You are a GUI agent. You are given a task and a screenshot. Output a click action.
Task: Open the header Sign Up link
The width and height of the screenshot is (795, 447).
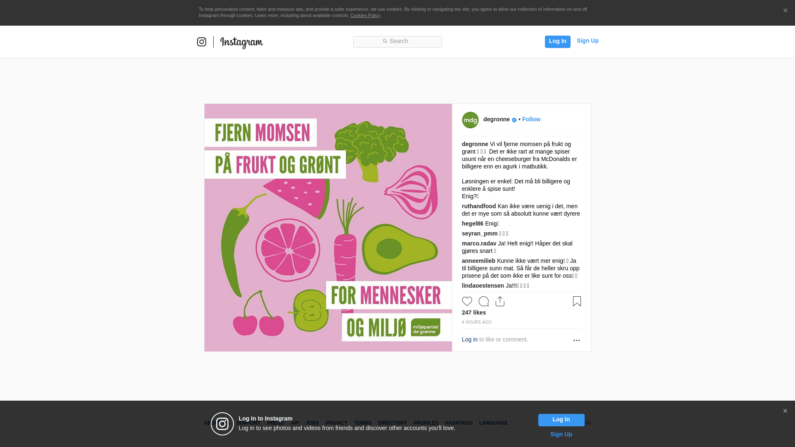tap(588, 41)
